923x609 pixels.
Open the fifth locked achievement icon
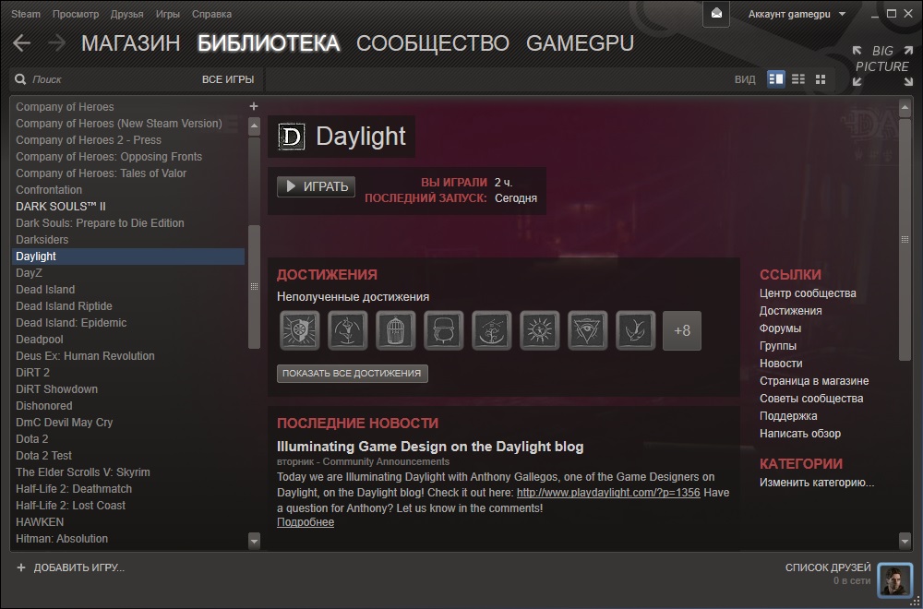492,330
